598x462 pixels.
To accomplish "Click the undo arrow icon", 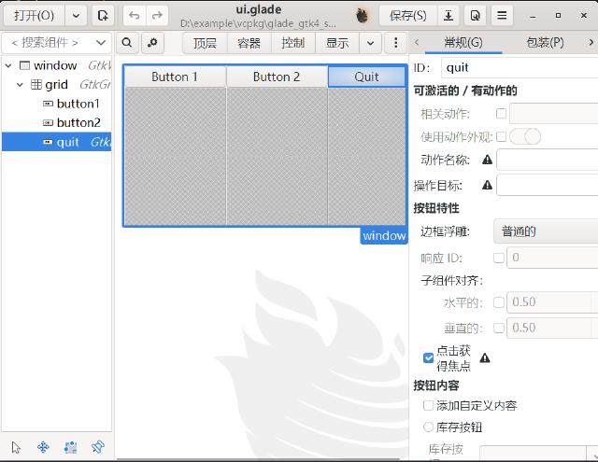I will coord(135,16).
